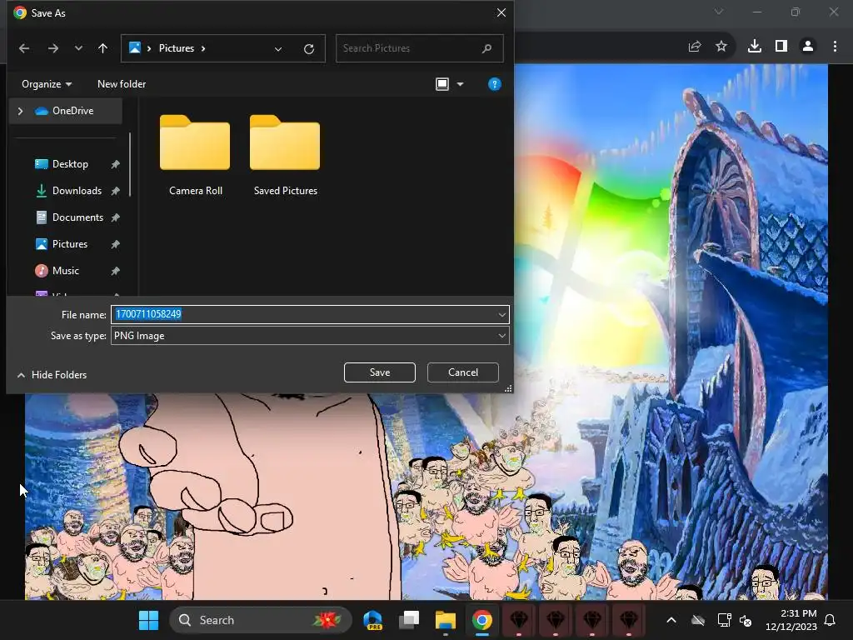Open recent locations dropdown arrow
This screenshot has width=853, height=640.
tap(78, 48)
